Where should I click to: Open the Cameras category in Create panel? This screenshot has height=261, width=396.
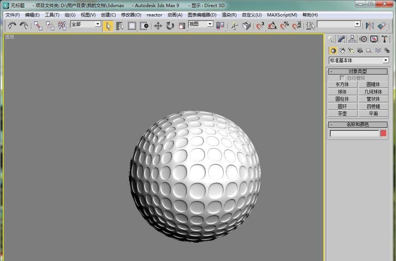(360, 50)
